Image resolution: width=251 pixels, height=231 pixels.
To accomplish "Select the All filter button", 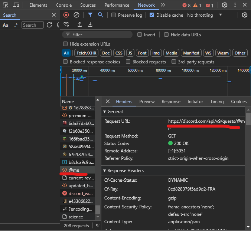I will click(x=66, y=53).
